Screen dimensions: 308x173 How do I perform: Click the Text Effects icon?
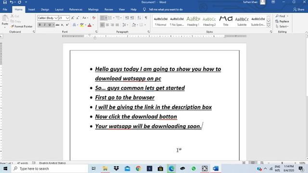pyautogui.click(x=74, y=25)
